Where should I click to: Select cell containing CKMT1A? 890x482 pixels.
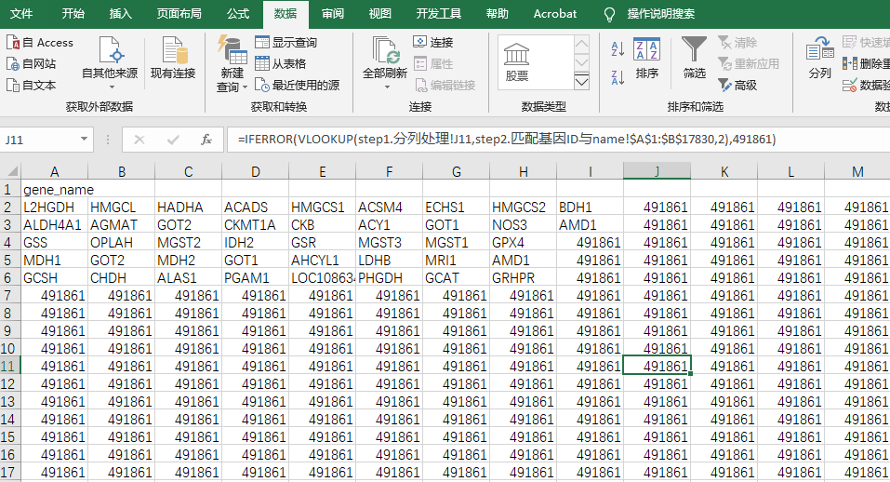click(x=256, y=225)
